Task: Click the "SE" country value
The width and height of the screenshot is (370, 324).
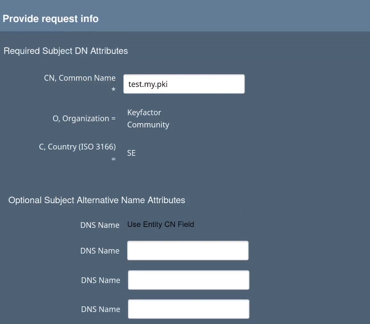Action: click(x=131, y=153)
